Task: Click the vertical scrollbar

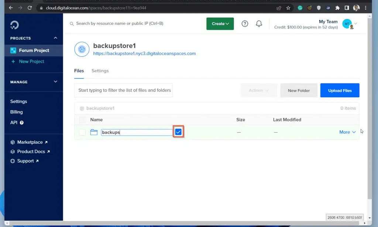Action: click(x=370, y=108)
